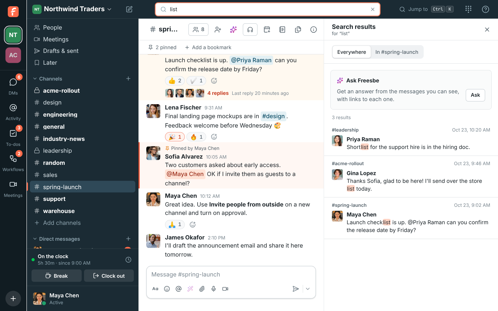Click the Ask button in Ask Freesbe

pyautogui.click(x=475, y=95)
